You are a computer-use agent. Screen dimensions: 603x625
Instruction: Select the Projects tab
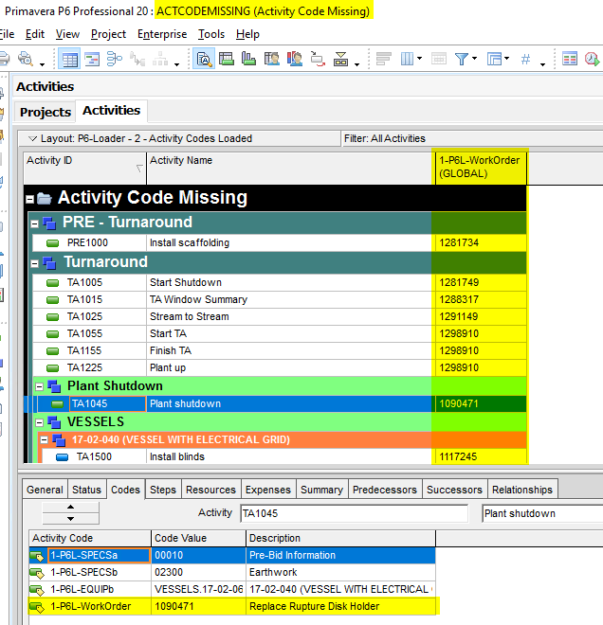(46, 113)
